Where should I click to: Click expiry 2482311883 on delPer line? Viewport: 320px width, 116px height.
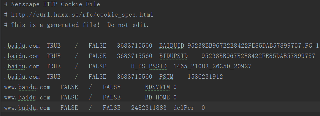point(149,108)
